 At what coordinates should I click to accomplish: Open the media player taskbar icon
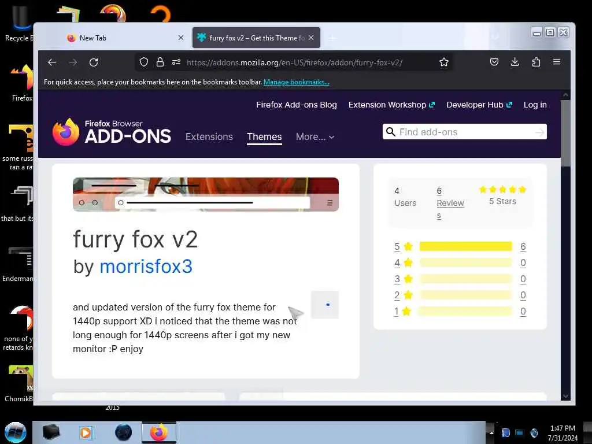86,432
